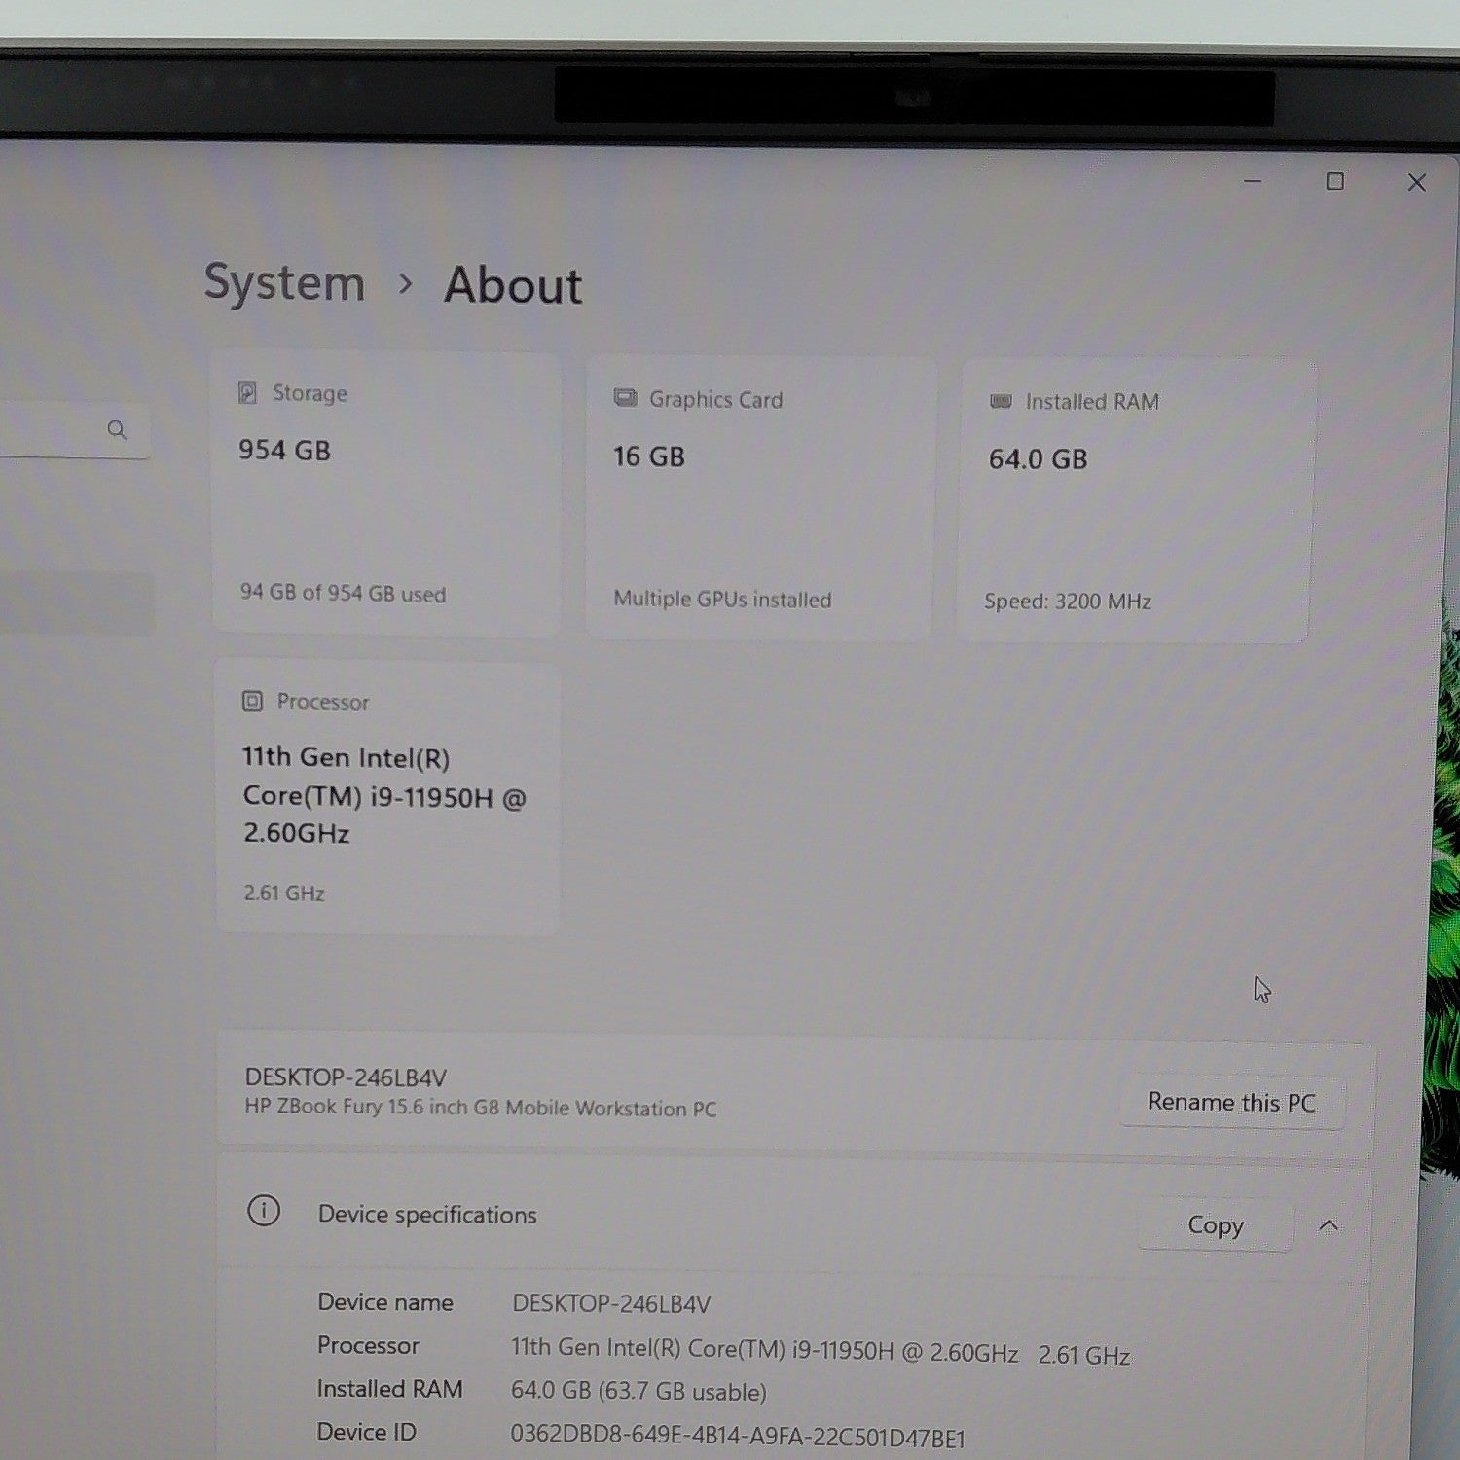1460x1460 pixels.
Task: Click the 'Device ID' row label
Action: (366, 1432)
